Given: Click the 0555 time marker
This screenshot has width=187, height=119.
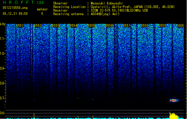Looking at the screenshot, I should click(91, 26).
